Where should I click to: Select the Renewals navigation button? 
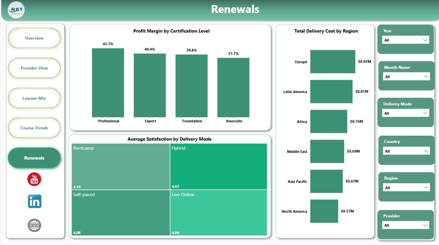[34, 158]
